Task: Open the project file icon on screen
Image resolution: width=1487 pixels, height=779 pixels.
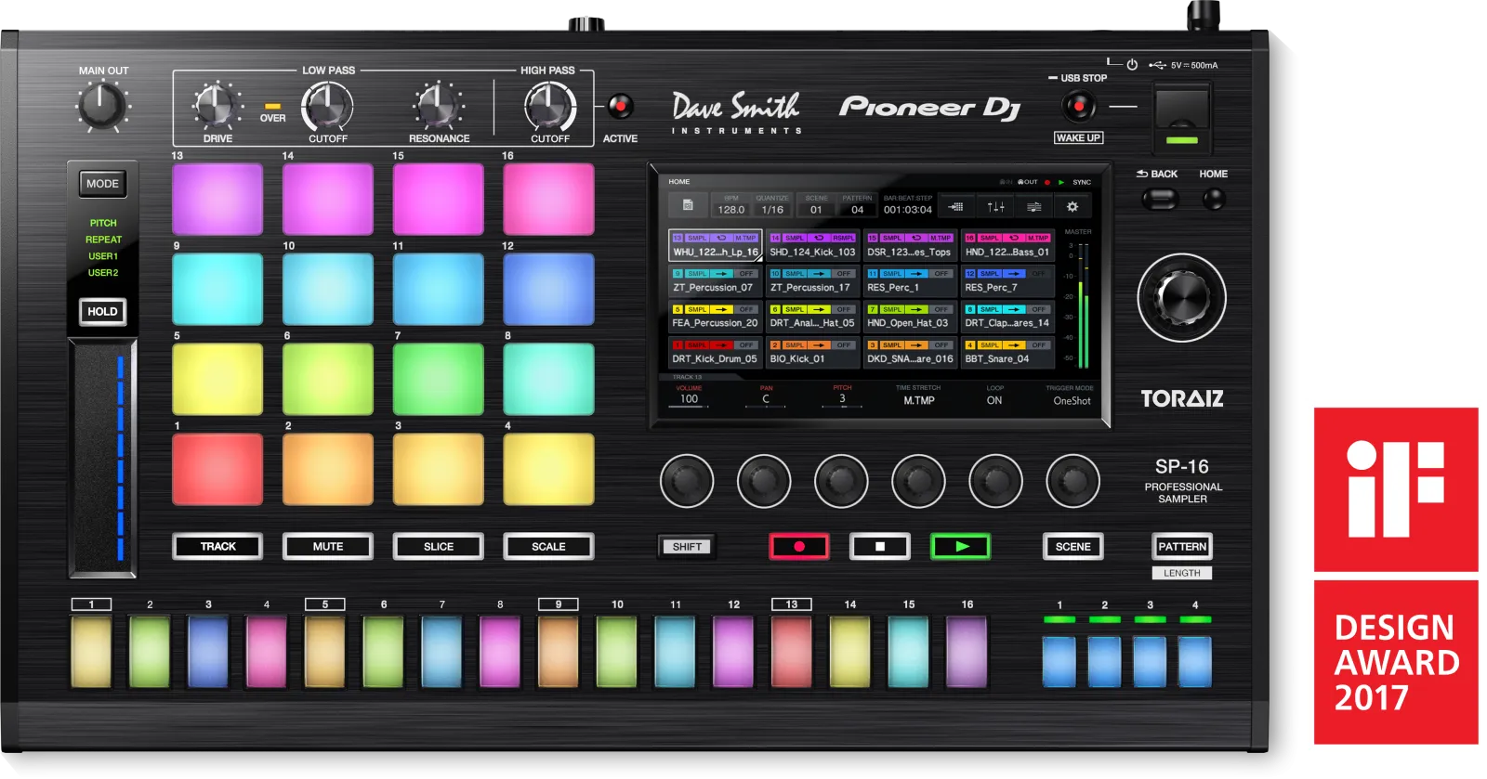Action: [688, 205]
